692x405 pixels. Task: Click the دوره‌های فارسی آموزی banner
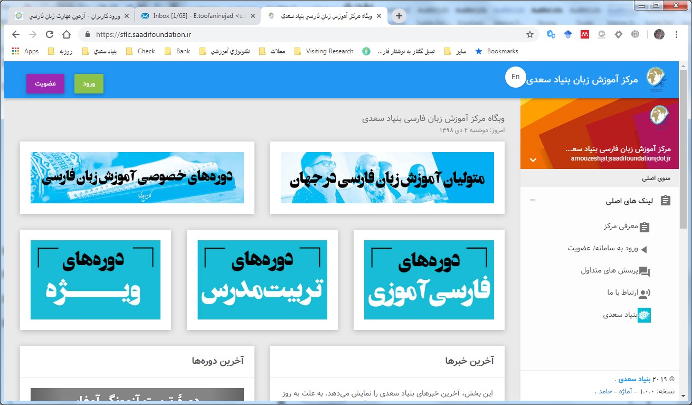point(429,280)
